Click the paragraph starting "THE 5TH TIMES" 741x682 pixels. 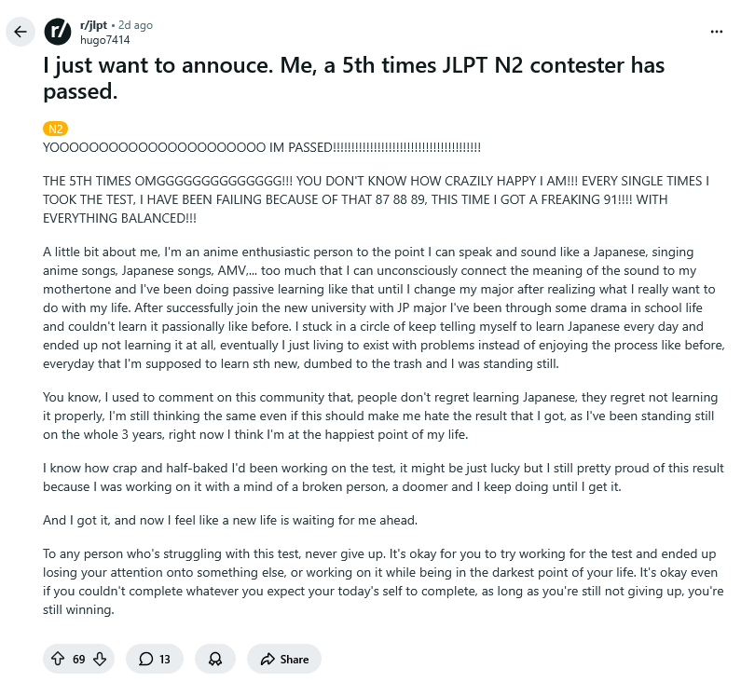pos(373,198)
